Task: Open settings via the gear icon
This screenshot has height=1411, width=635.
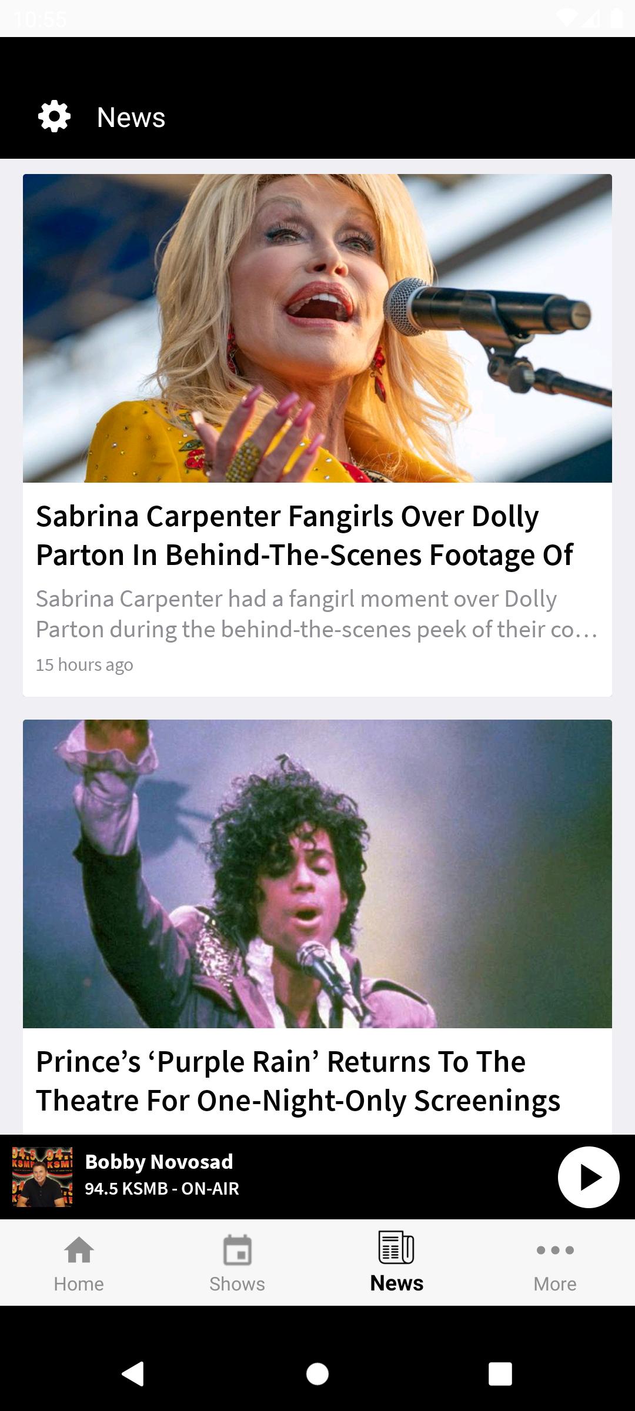Action: 54,116
